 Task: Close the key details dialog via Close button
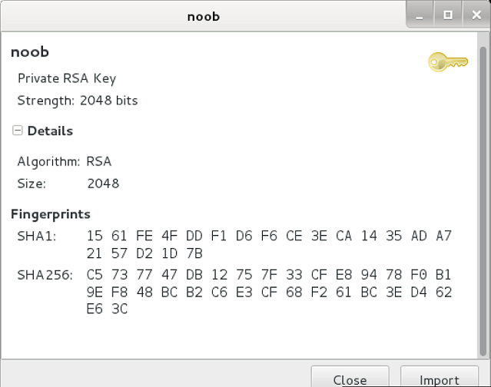coord(350,376)
